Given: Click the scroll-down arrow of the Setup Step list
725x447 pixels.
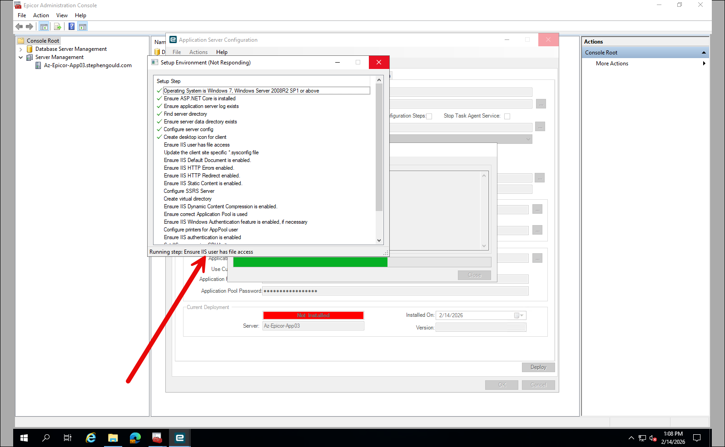Looking at the screenshot, I should click(x=379, y=241).
